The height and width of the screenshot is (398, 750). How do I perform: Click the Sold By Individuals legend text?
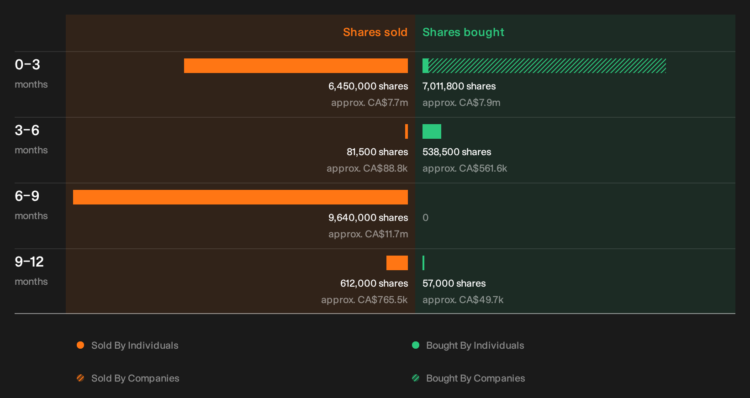[135, 346]
